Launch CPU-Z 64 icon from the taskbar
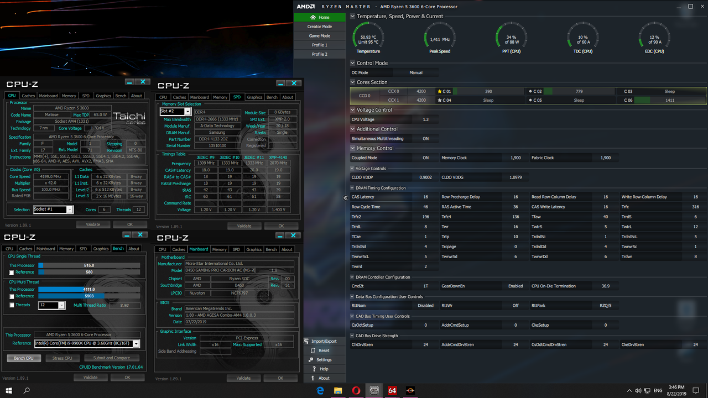Screen dimensions: 708x398 pos(392,391)
